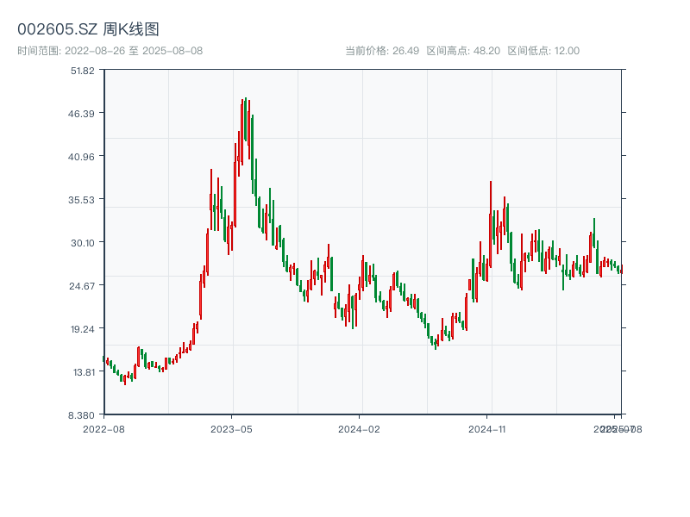Click y-axis label 19.24
Screen dimensions: 690x517
point(82,329)
